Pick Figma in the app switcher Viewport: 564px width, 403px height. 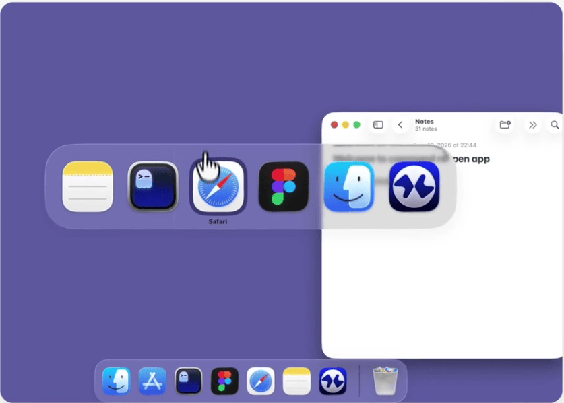coord(284,186)
